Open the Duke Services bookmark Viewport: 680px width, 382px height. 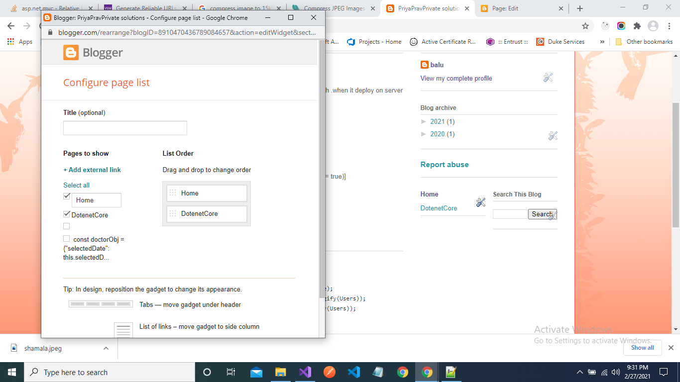(x=561, y=42)
